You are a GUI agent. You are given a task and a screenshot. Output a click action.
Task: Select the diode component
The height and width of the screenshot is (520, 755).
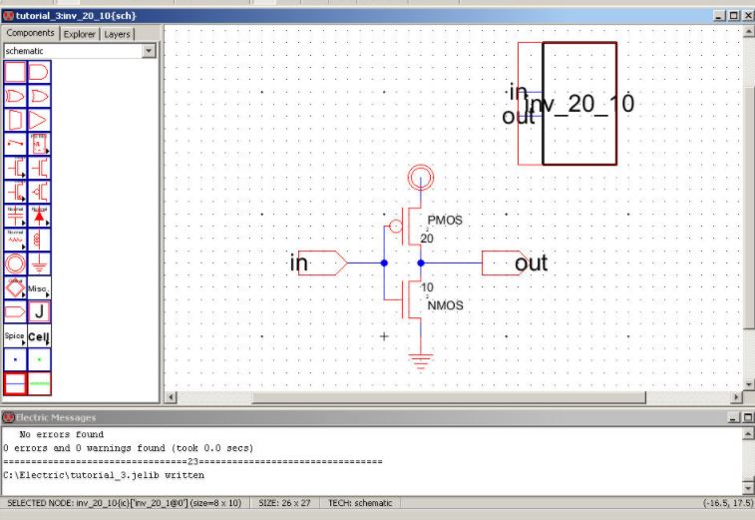[40, 216]
